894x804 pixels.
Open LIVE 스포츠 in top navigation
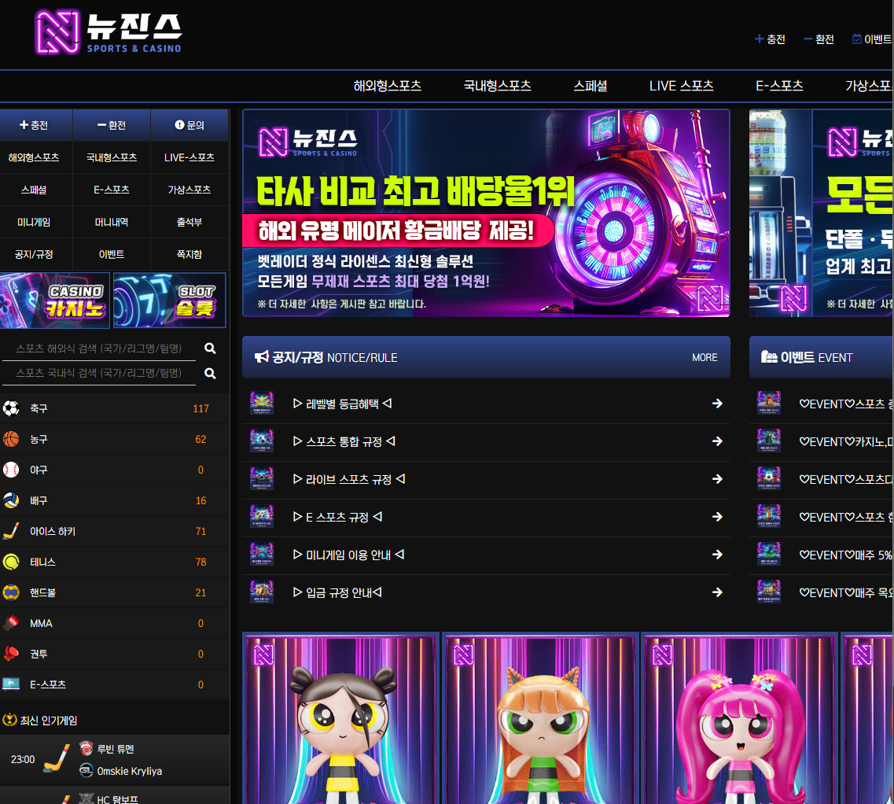[x=682, y=86]
